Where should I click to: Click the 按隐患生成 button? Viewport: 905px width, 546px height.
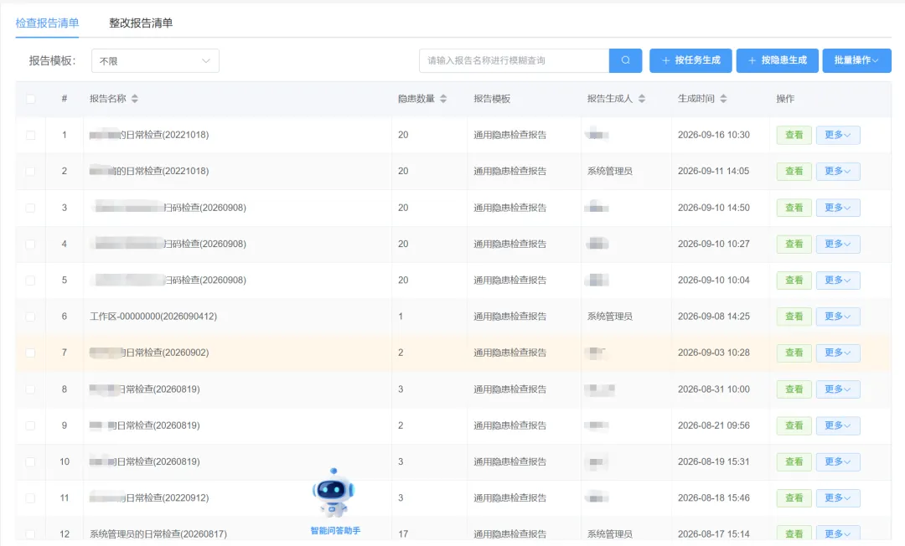[x=777, y=60]
